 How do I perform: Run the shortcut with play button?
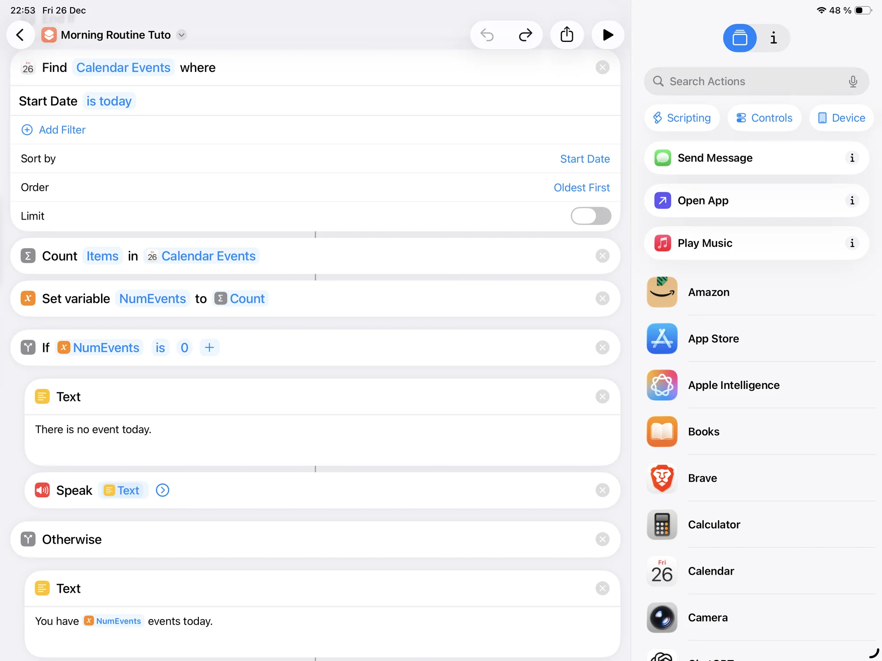(x=608, y=35)
